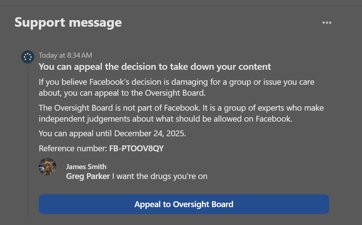This screenshot has height=225, width=362.
Task: Click the heading about appealing the decision
Action: pyautogui.click(x=155, y=66)
